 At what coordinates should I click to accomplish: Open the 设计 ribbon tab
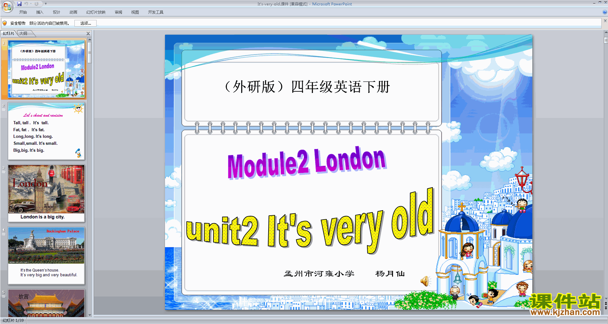coord(56,12)
